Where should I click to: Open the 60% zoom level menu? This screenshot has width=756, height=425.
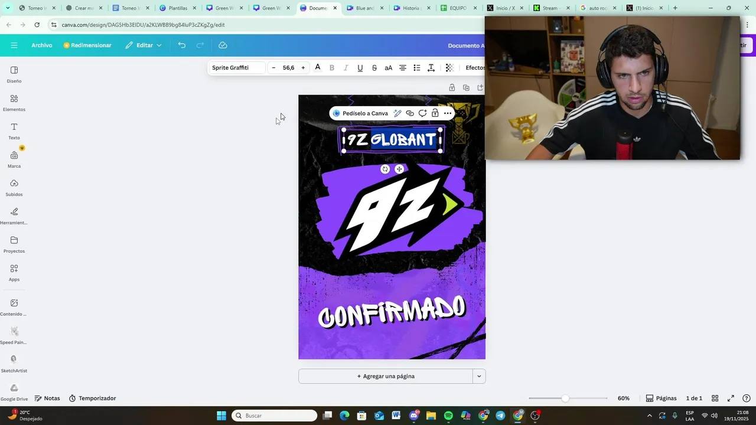coord(624,398)
